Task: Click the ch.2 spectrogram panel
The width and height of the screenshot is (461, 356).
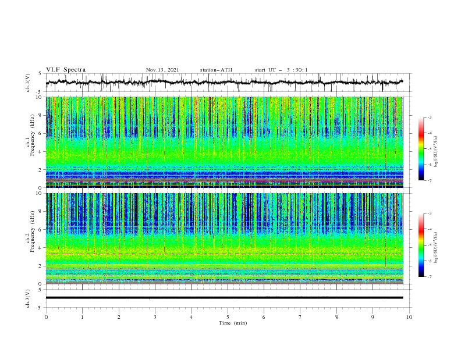Action: [x=224, y=238]
